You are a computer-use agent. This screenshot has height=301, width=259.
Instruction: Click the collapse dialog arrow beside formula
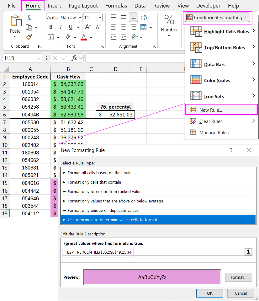(248, 252)
